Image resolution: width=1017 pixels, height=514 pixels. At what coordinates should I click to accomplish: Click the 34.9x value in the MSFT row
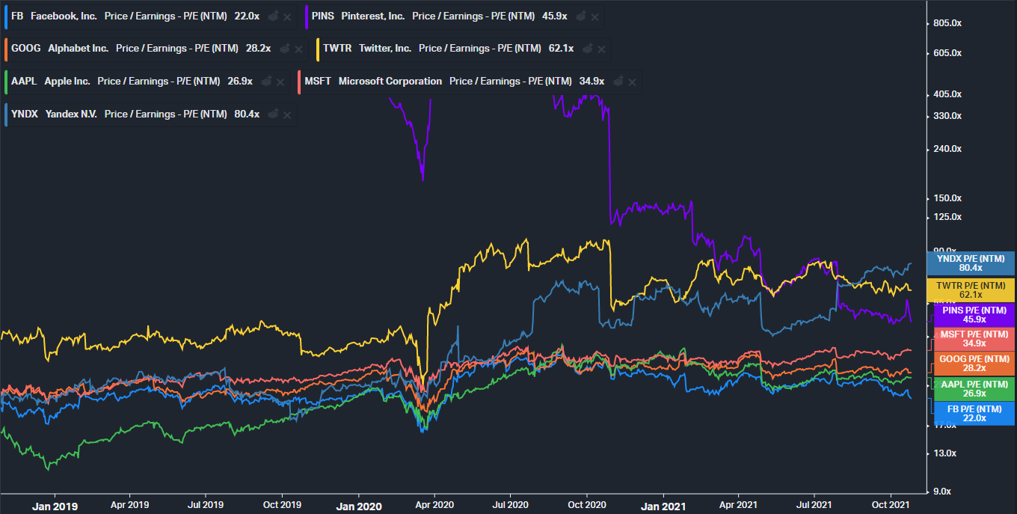pos(592,82)
